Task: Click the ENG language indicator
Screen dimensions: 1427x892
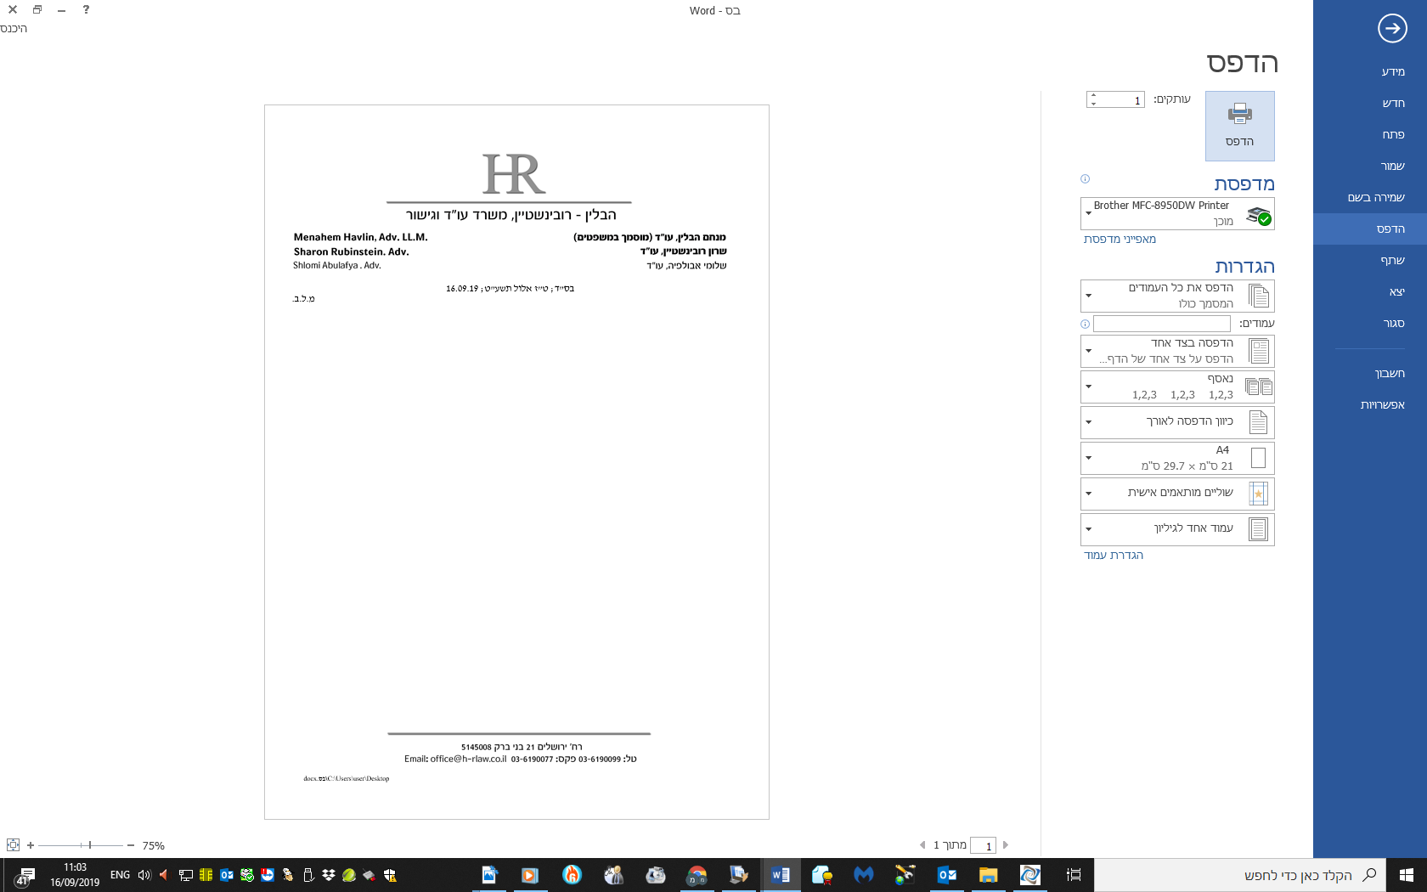Action: tap(120, 875)
